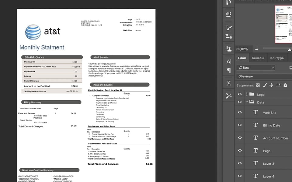This screenshot has height=182, width=292.
Task: Lock all with the padlock icon
Action: pos(285,85)
